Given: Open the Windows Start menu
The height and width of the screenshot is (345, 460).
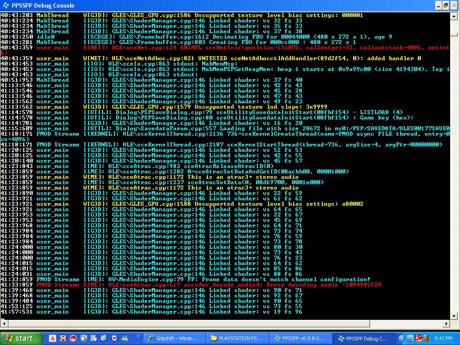Looking at the screenshot, I should [19, 338].
